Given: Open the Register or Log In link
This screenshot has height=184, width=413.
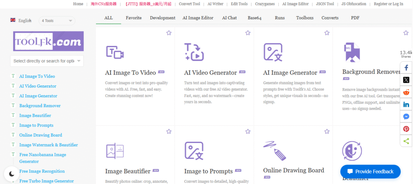Looking at the screenshot, I should click(388, 4).
